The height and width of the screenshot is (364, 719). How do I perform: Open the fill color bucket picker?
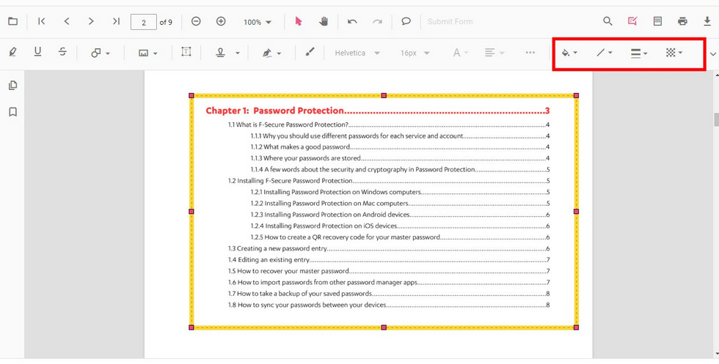[569, 53]
